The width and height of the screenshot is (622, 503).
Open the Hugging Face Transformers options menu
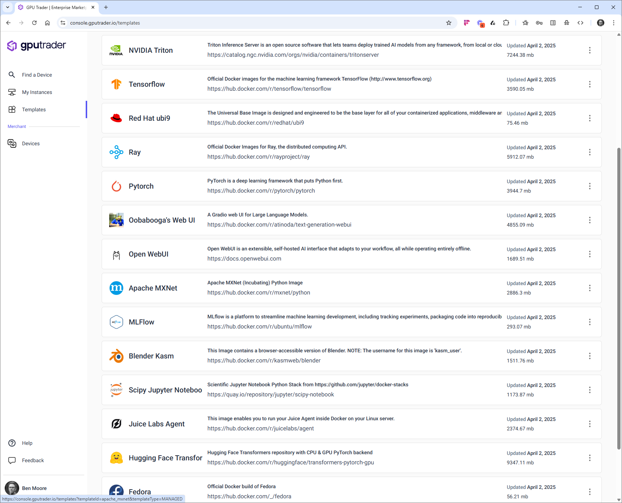click(x=589, y=458)
